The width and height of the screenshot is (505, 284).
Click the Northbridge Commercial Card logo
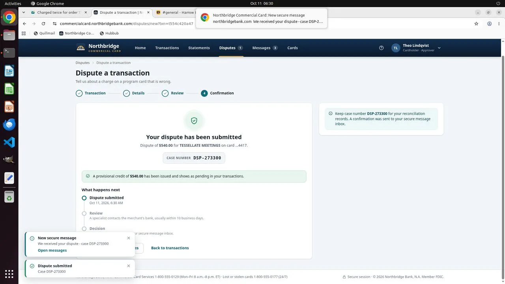tap(99, 48)
